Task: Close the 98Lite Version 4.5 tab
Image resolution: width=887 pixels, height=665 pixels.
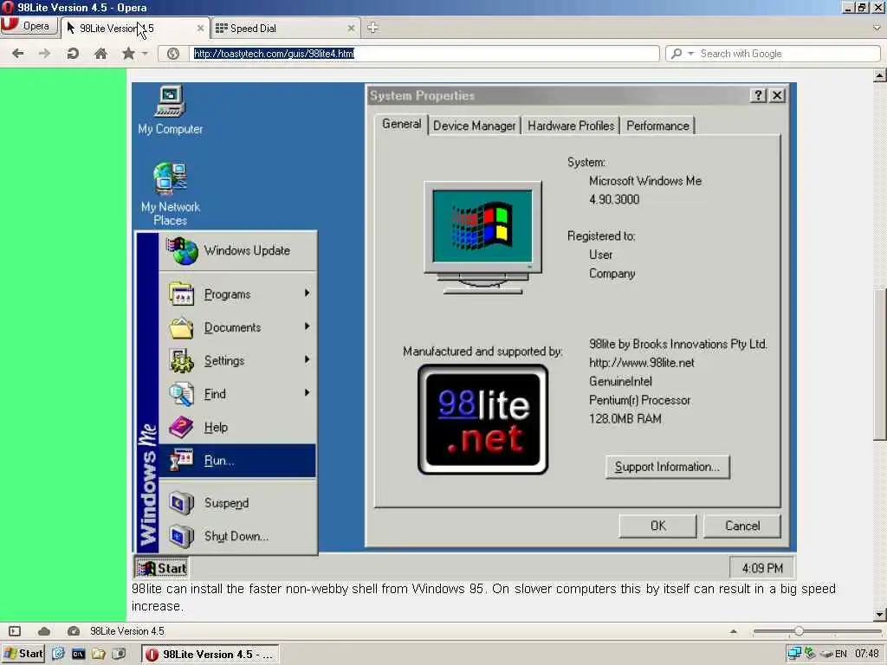Action: [x=200, y=29]
